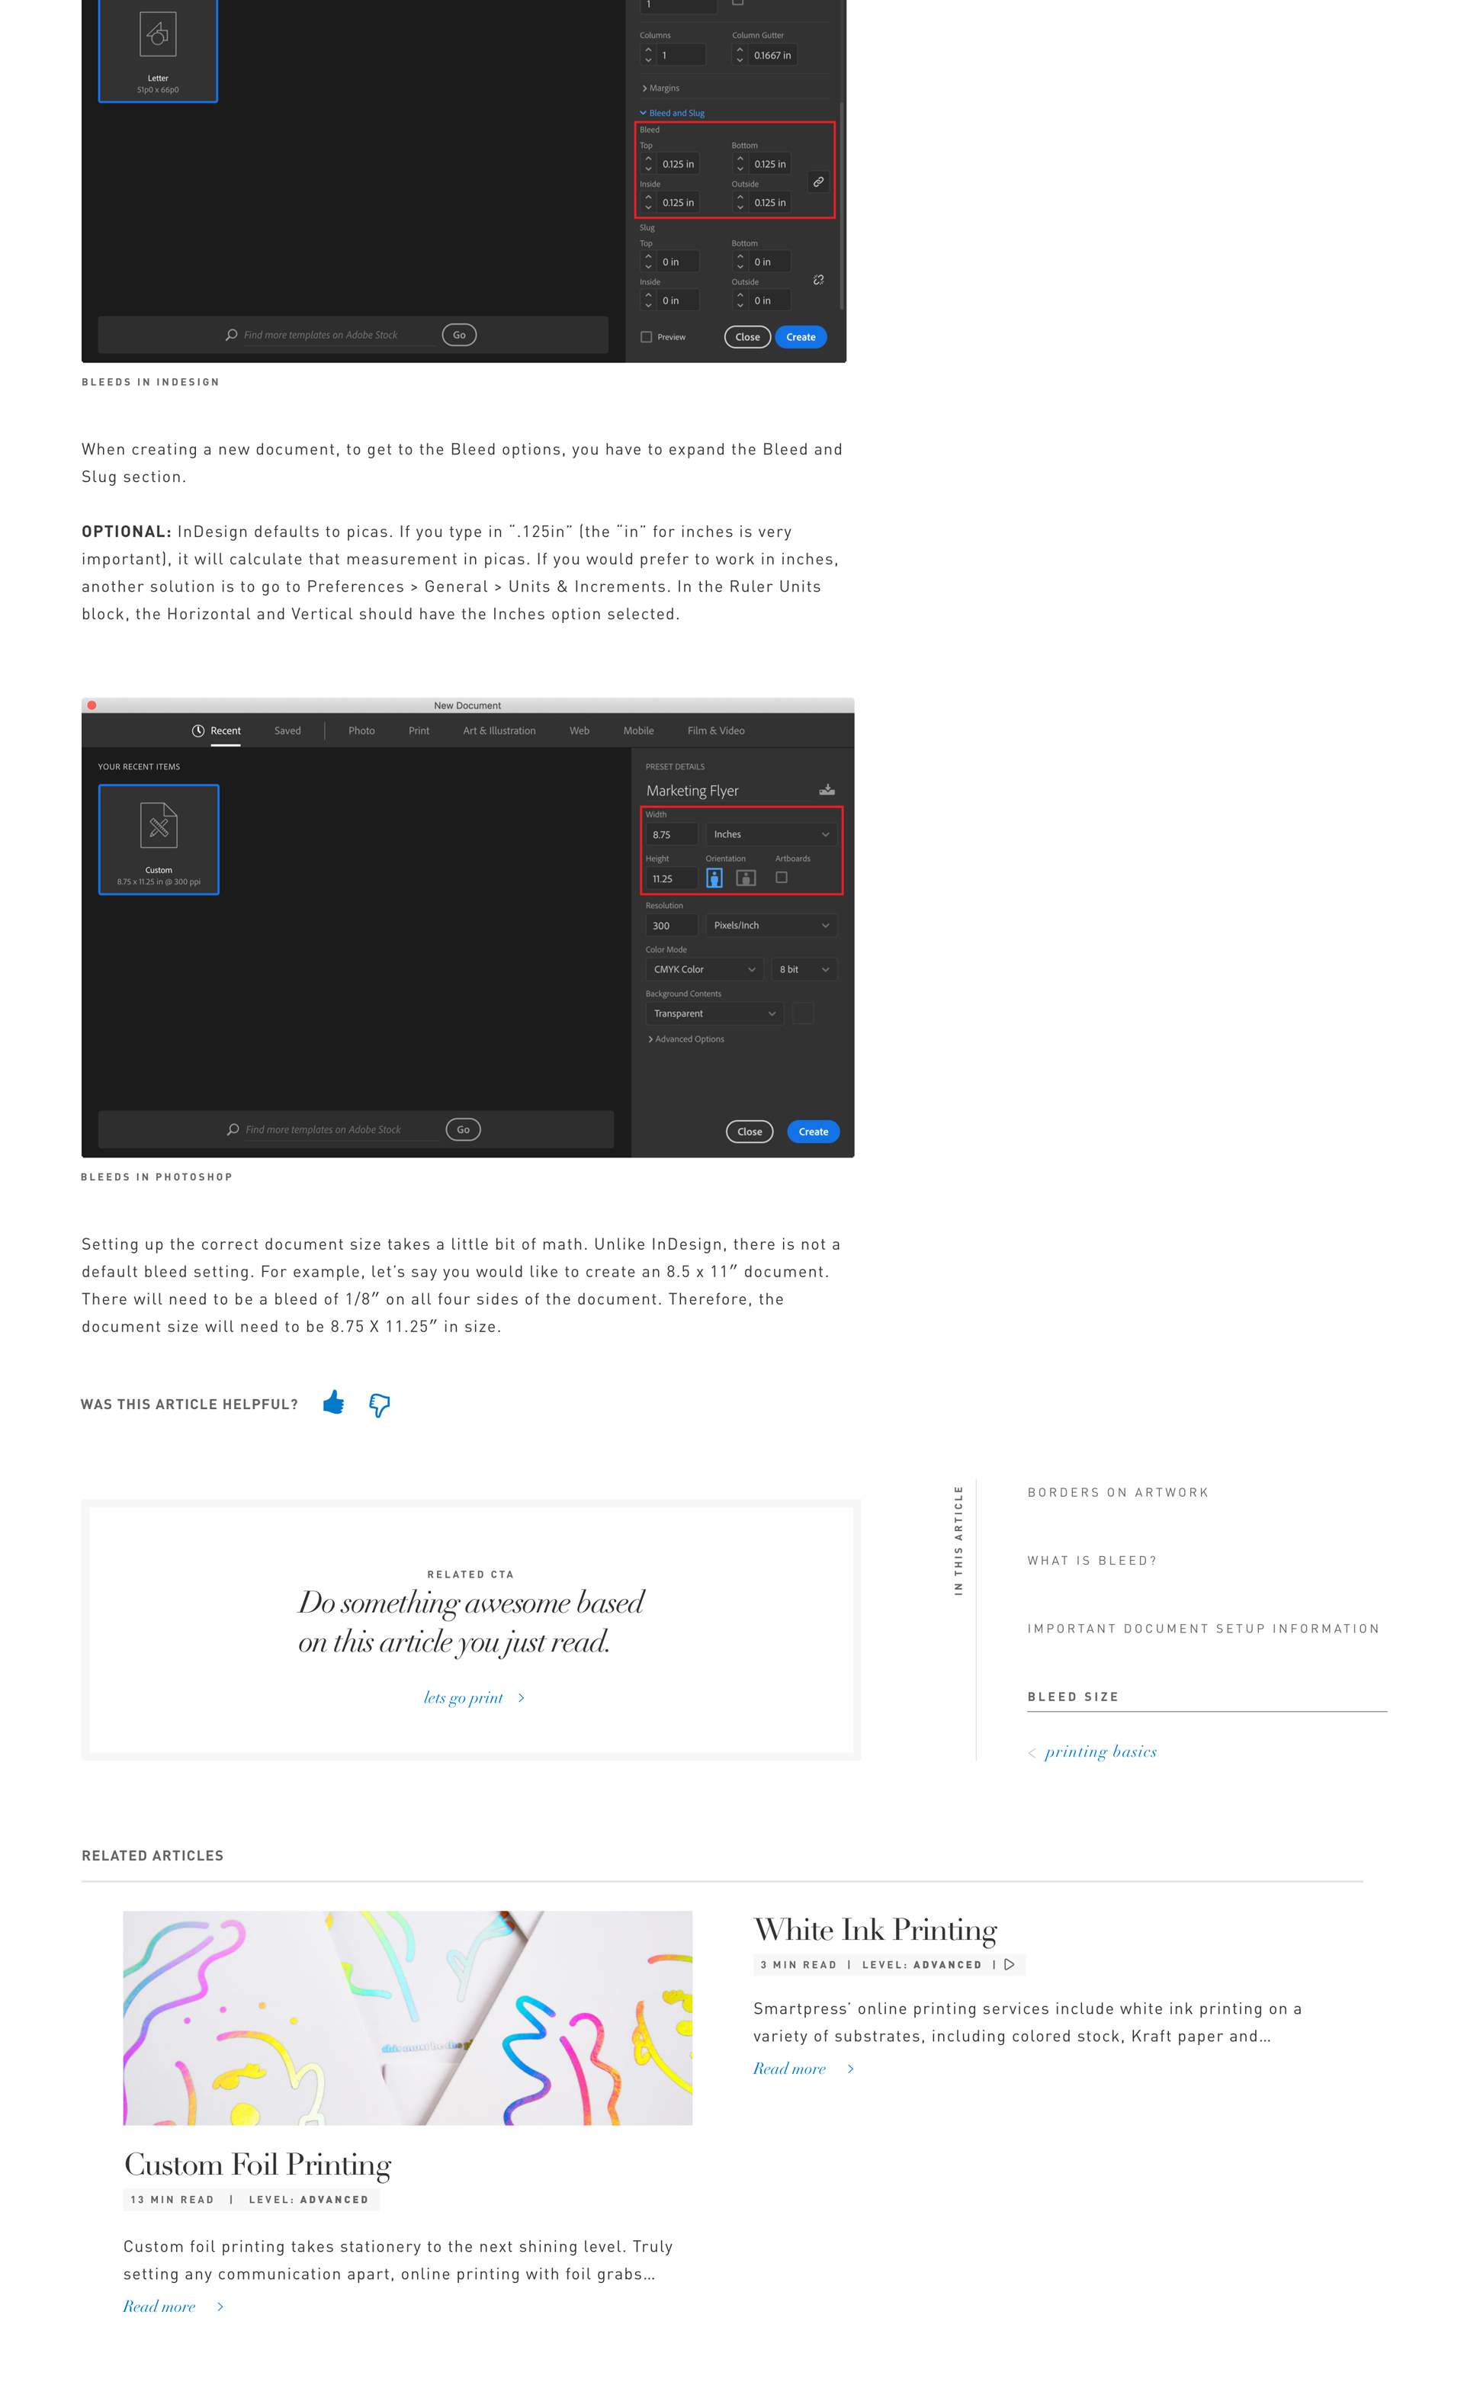Click the slug unlinked chain icon
This screenshot has height=2395, width=1464.
point(818,280)
